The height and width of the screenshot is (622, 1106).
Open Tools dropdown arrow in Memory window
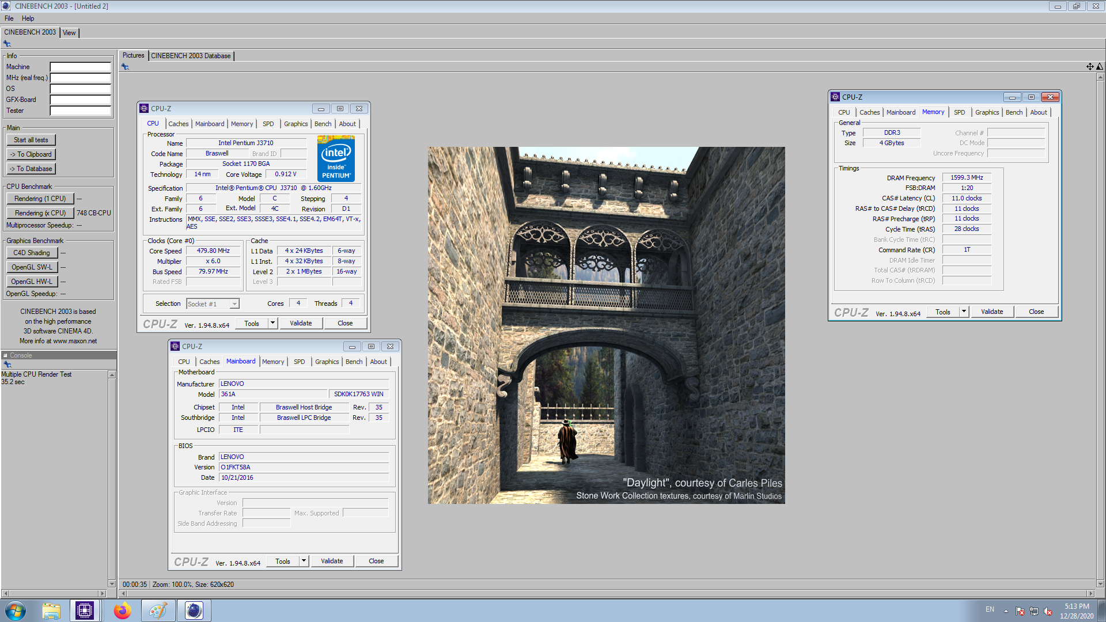tap(964, 312)
